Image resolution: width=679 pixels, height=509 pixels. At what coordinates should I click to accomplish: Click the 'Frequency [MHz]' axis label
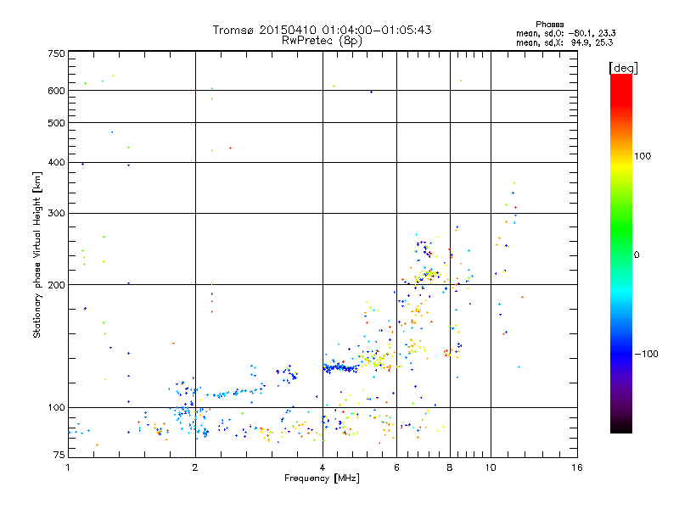pyautogui.click(x=322, y=478)
